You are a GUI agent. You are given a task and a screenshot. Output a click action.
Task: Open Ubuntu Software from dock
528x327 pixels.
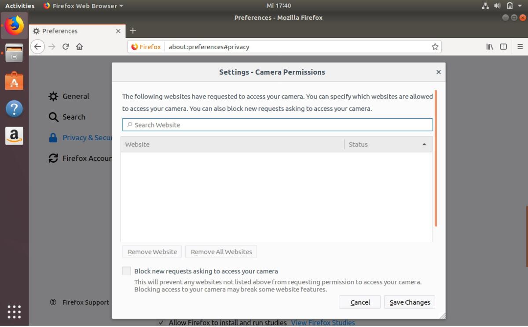pyautogui.click(x=14, y=81)
